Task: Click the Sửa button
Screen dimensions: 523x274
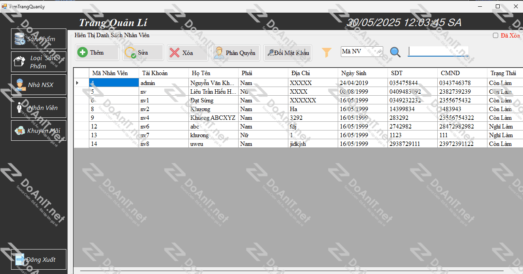Action: [143, 53]
